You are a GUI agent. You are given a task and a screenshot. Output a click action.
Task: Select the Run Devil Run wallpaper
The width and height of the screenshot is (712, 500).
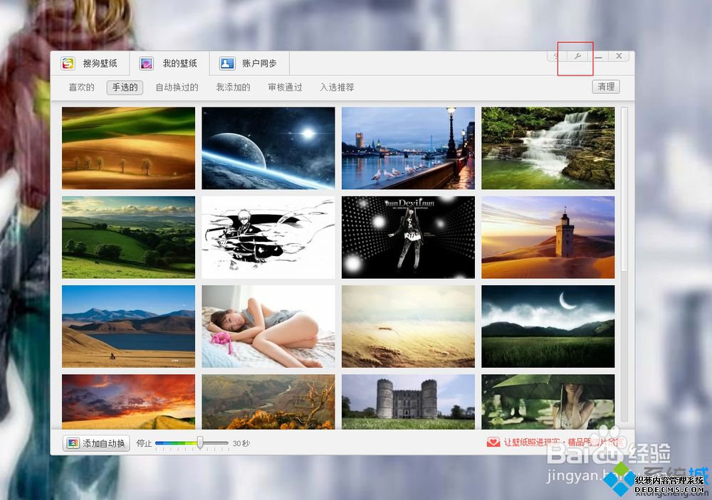click(408, 238)
